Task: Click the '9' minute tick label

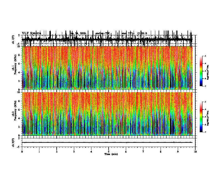Action: click(178, 152)
